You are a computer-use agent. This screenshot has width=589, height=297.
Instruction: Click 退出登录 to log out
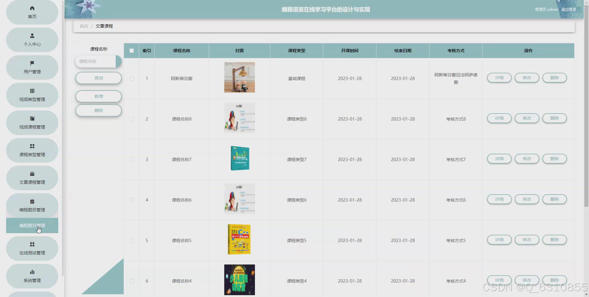point(568,10)
